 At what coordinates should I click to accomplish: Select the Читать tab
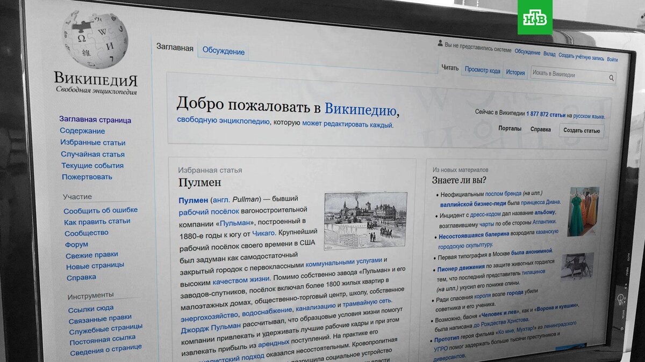click(450, 68)
